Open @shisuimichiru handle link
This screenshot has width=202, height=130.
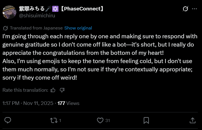click(37, 15)
